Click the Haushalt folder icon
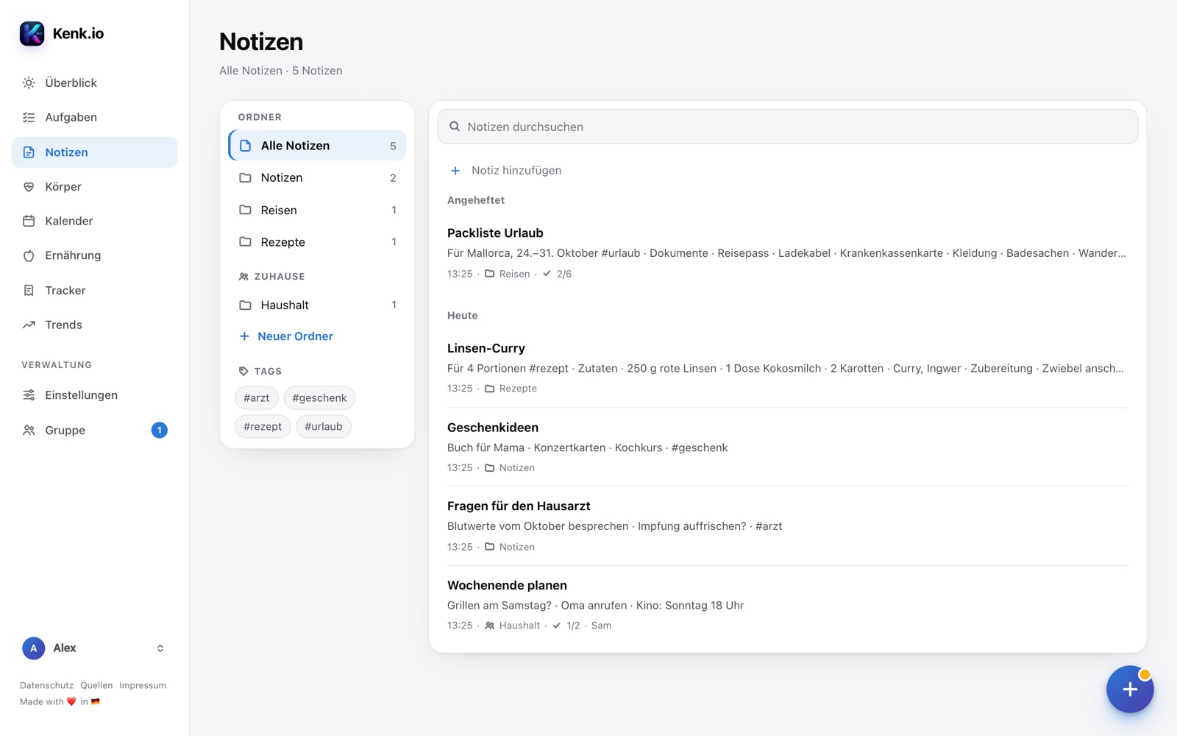The image size is (1177, 736). coord(246,305)
